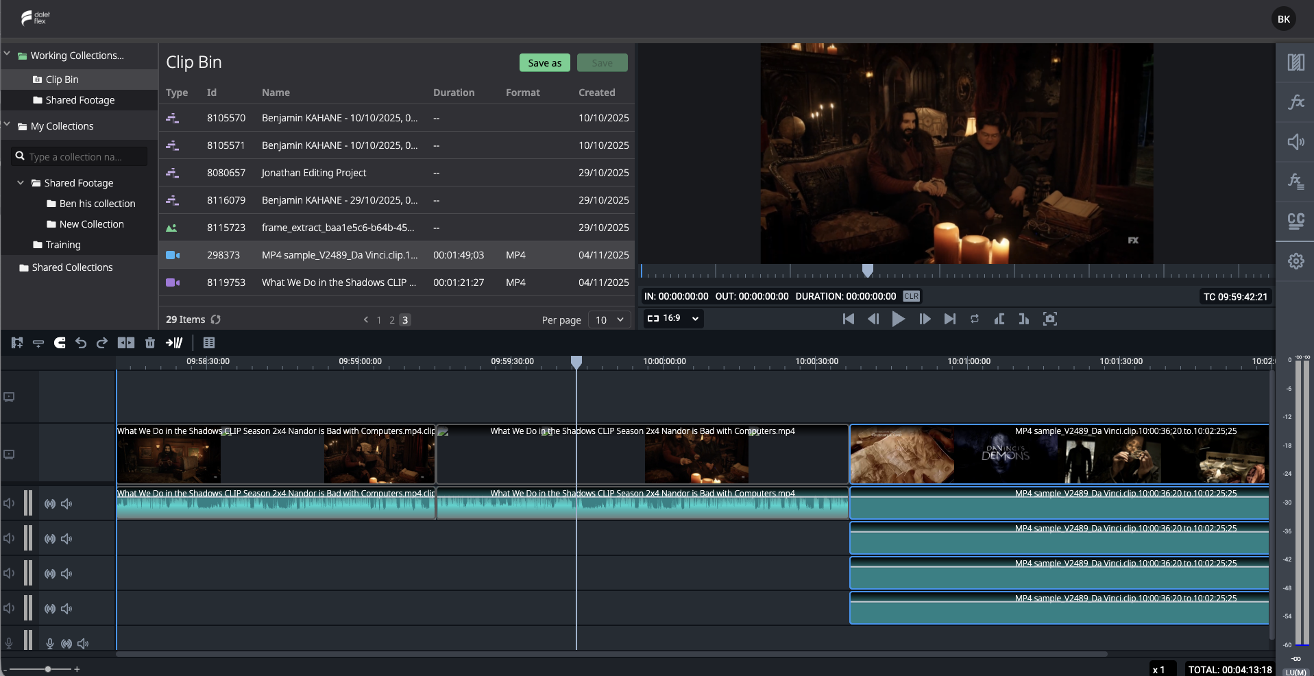Open the closed captions CC panel
The width and height of the screenshot is (1314, 676).
pyautogui.click(x=1295, y=221)
